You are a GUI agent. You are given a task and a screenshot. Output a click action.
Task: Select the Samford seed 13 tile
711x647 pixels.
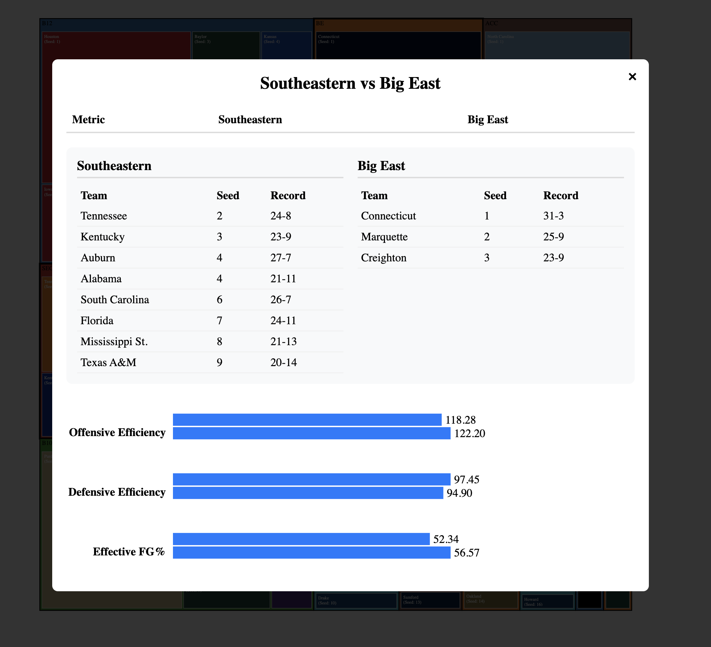point(430,600)
